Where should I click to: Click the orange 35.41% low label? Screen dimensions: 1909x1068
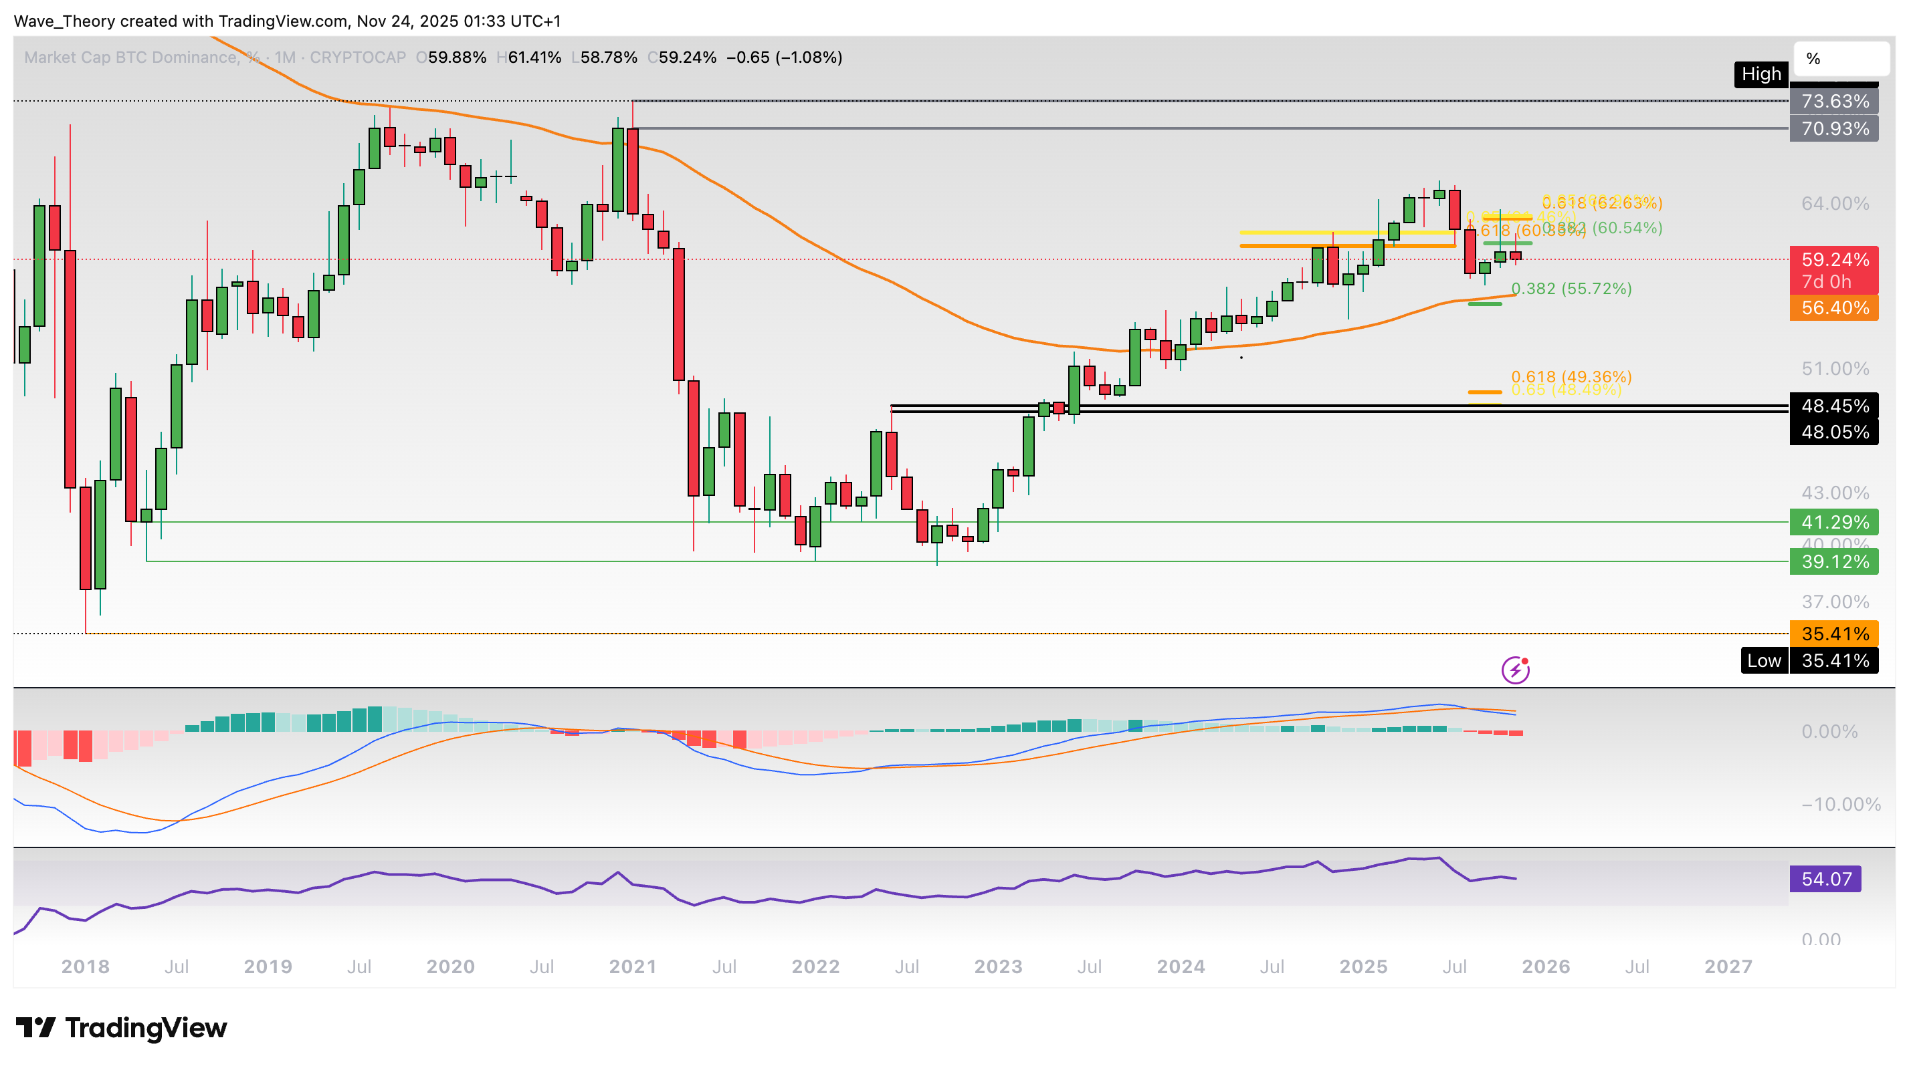(1835, 633)
